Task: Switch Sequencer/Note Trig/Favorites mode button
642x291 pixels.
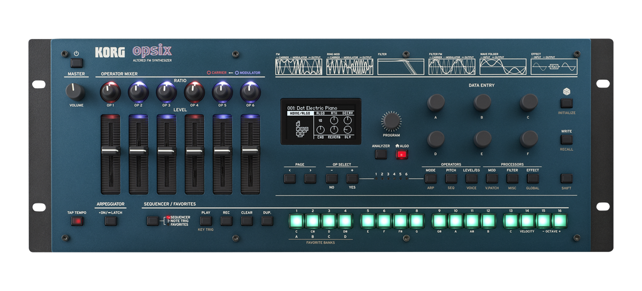Action: (153, 221)
